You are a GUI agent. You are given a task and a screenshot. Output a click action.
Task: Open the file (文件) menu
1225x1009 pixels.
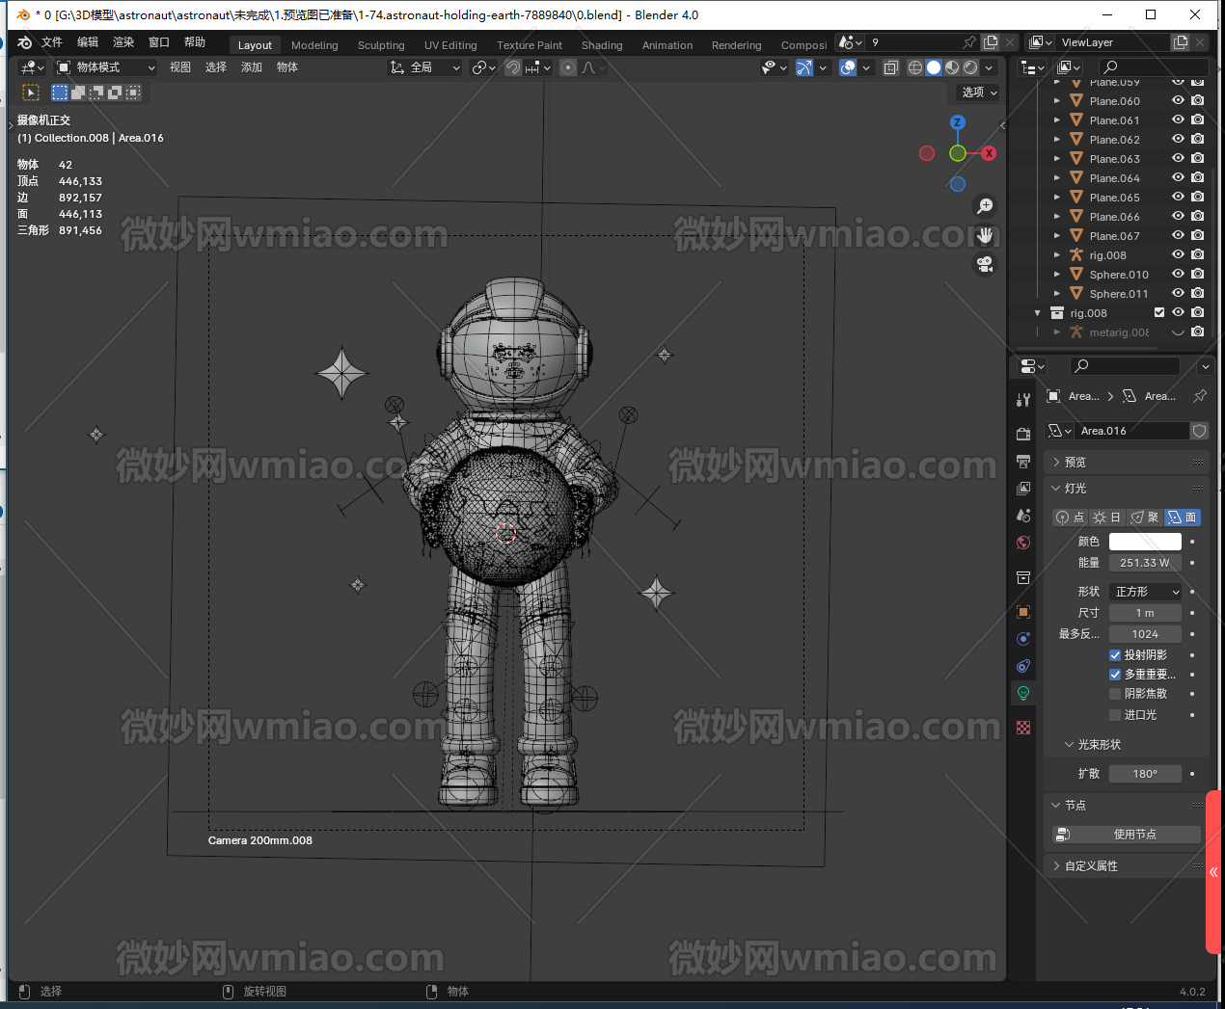(52, 42)
